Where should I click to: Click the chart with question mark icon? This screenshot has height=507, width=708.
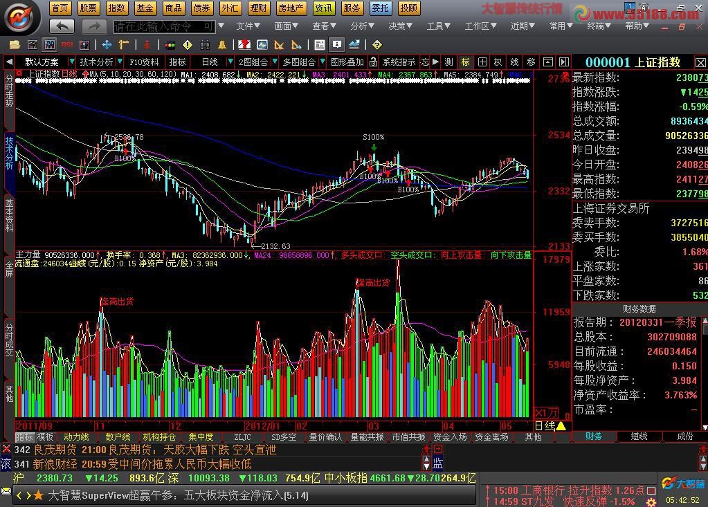(x=244, y=45)
